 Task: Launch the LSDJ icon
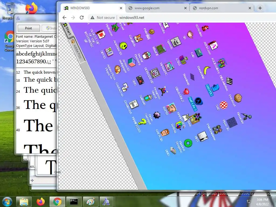tap(184, 60)
